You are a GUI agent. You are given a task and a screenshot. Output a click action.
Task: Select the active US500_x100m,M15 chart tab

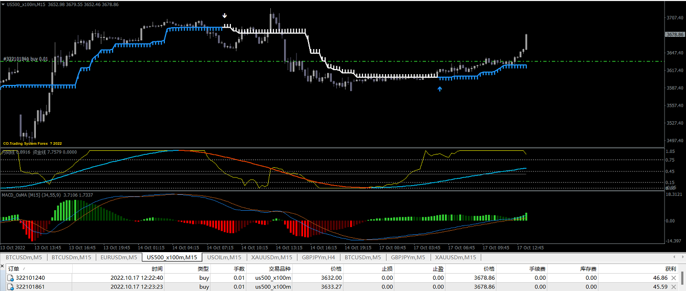(171, 257)
